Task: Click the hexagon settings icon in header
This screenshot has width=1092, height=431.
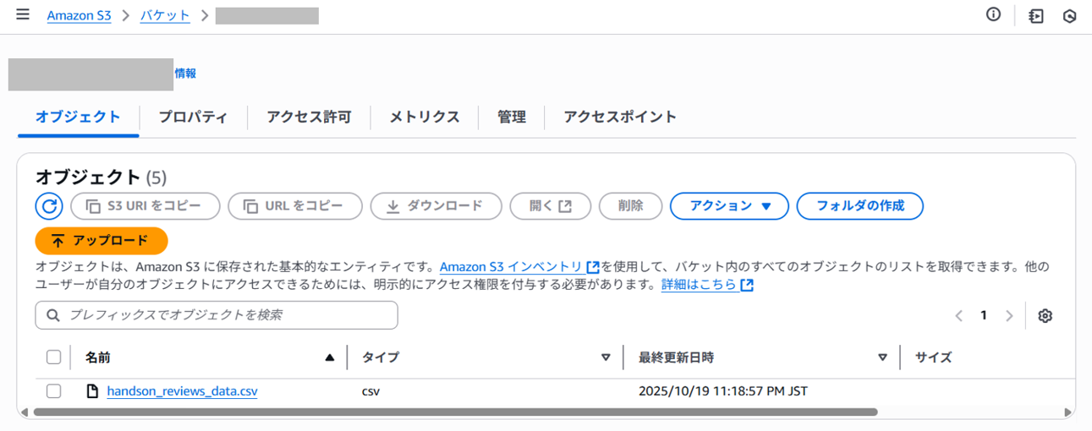Action: 1070,16
